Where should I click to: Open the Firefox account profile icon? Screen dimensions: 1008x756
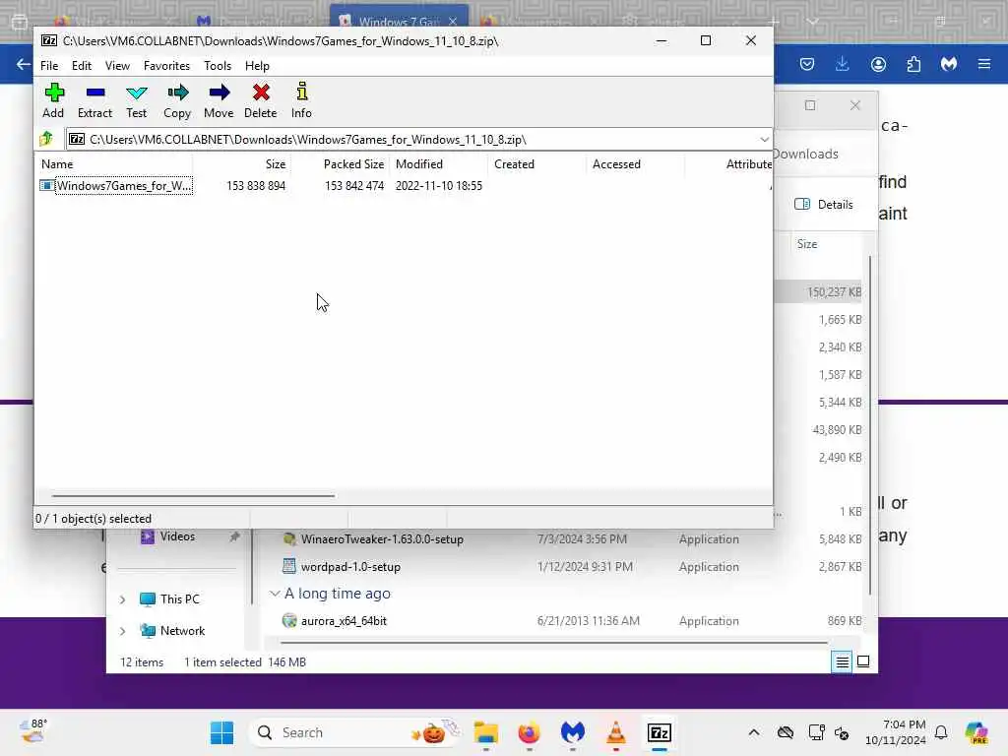click(878, 64)
